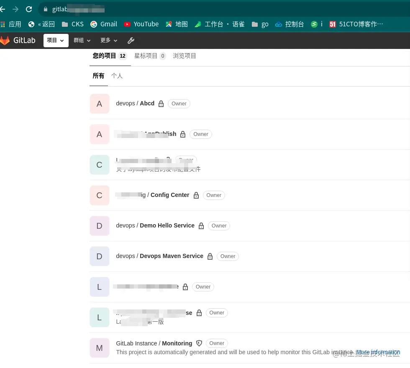Open the 应用 apps bookmark
Screen dimensions: 410x368
click(11, 24)
